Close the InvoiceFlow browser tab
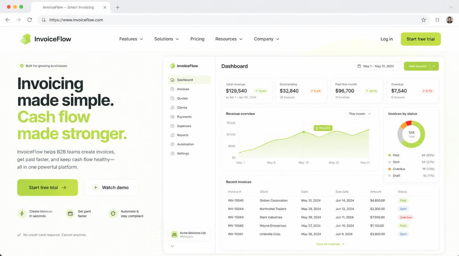The image size is (459, 256). click(105, 7)
